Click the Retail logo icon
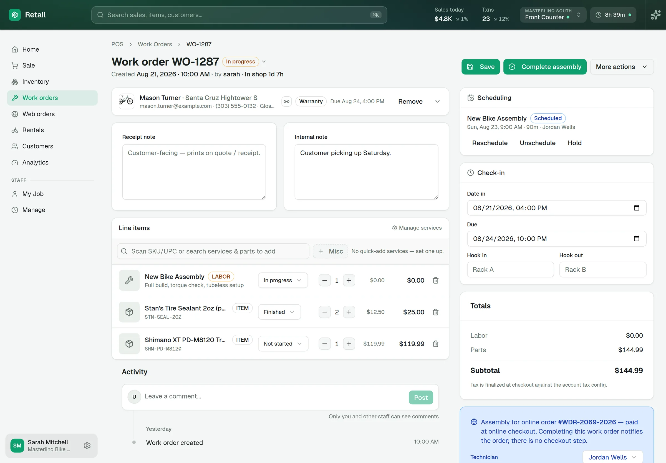The image size is (666, 463). 14,15
